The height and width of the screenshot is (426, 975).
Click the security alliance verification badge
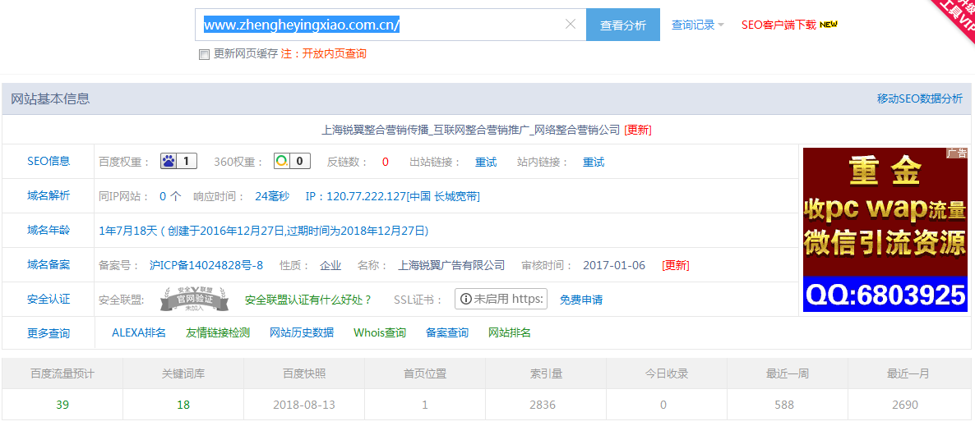click(x=193, y=300)
